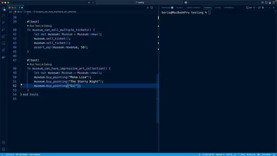Switch to Output panel tab

coord(180,8)
